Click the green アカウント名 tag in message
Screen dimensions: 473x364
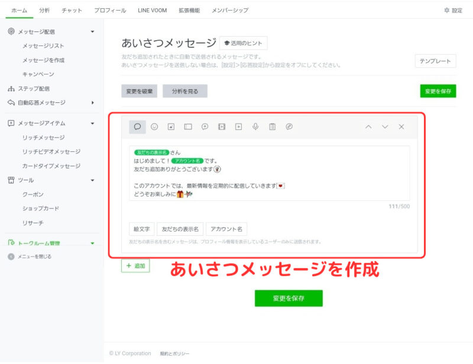(x=187, y=161)
